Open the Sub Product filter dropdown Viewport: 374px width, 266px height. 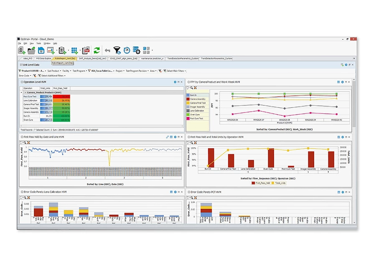tap(54, 71)
